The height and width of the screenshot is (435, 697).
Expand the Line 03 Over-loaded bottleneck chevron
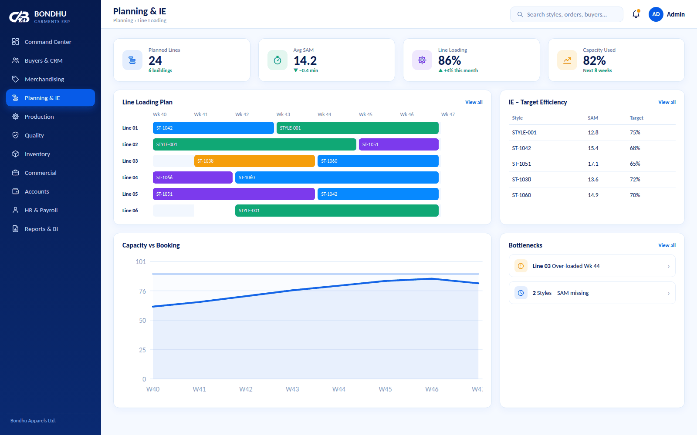[x=669, y=266]
